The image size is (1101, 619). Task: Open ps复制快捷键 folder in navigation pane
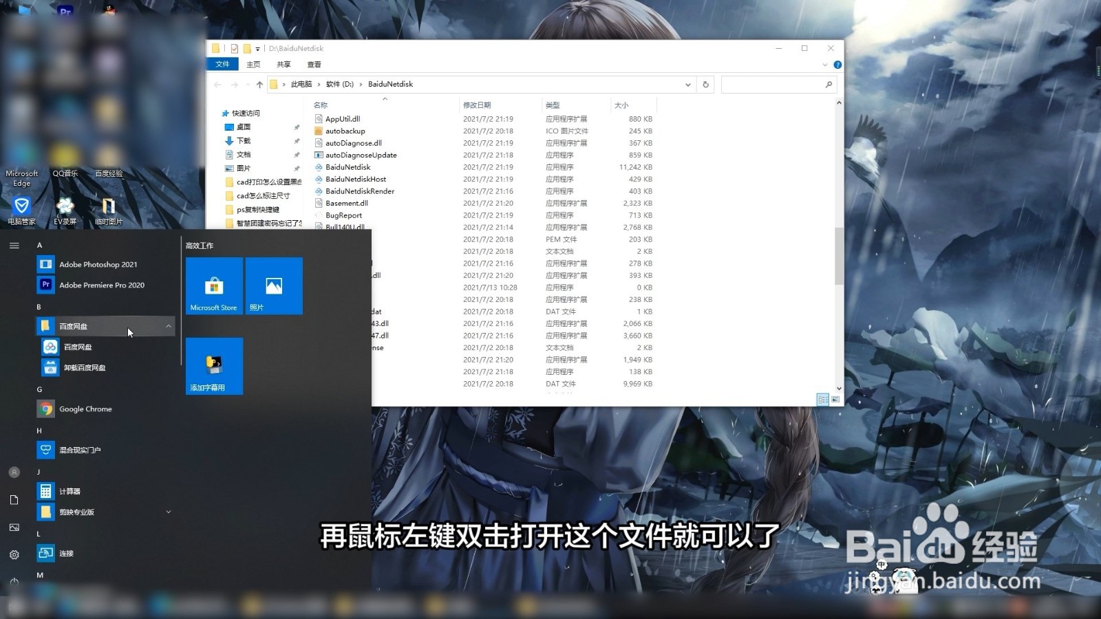253,209
